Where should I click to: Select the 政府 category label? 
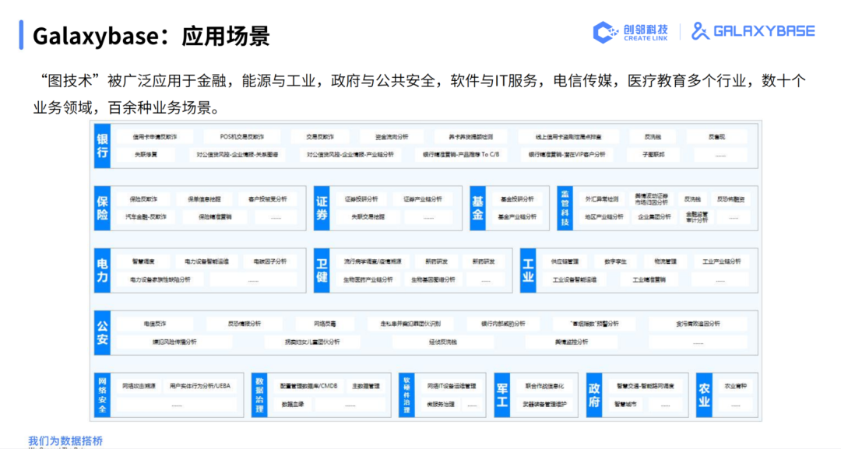[x=594, y=395]
